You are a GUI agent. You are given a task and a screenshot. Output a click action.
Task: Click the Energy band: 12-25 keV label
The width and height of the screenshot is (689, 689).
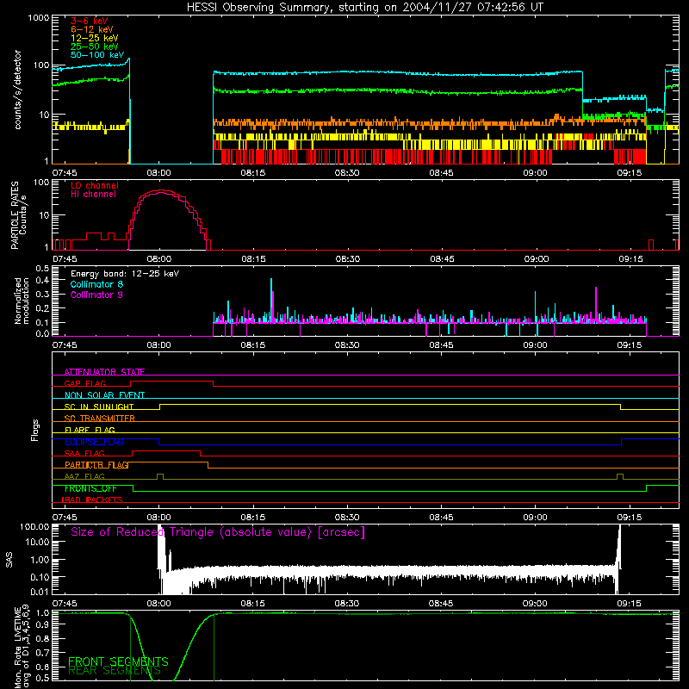[x=125, y=274]
